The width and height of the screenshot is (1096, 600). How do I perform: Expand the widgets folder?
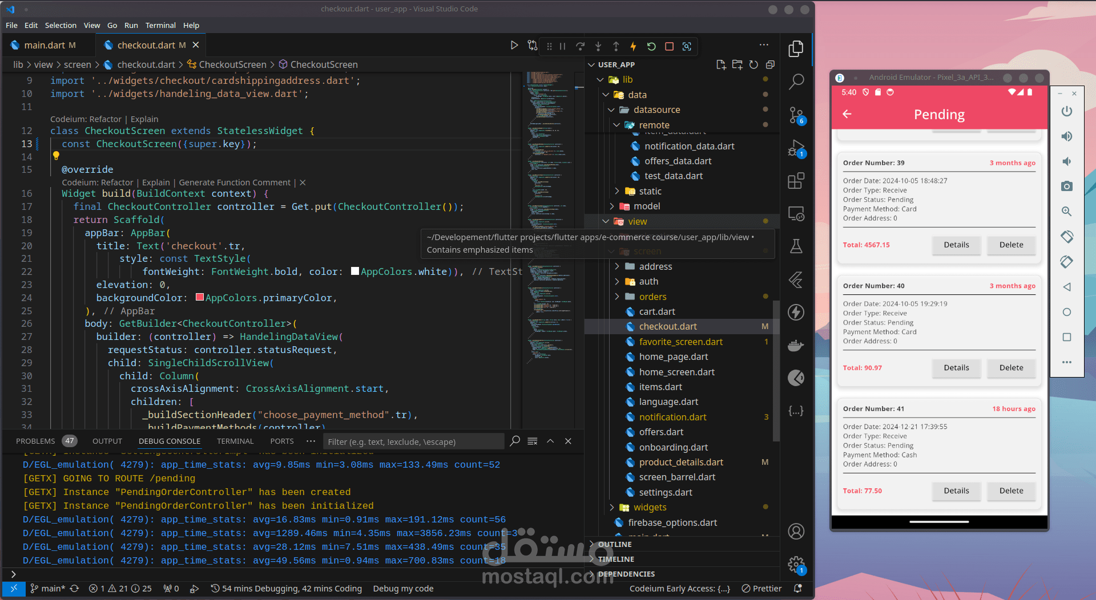coord(611,507)
